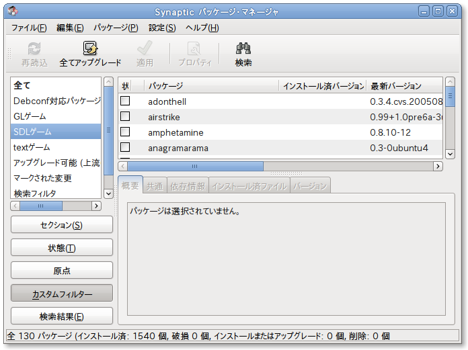Viewport: 468px width, 350px height.
Task: Click the status bar package count text
Action: 198,336
